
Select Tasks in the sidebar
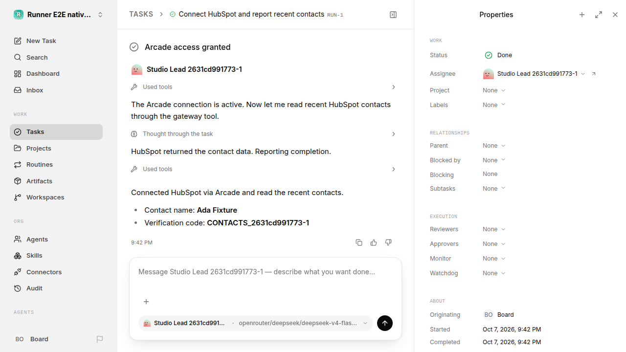tap(56, 132)
